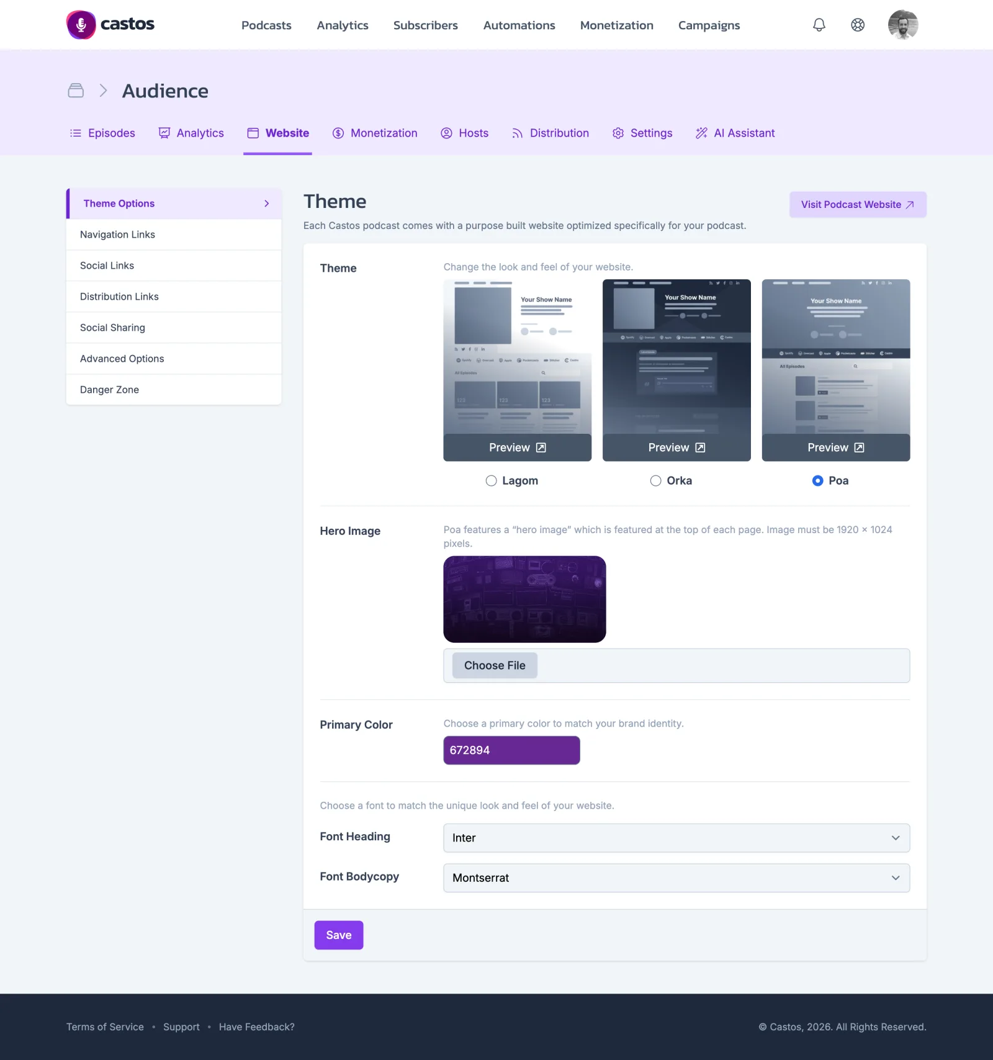
Task: Click the external link icon on Poa Preview
Action: pyautogui.click(x=860, y=447)
